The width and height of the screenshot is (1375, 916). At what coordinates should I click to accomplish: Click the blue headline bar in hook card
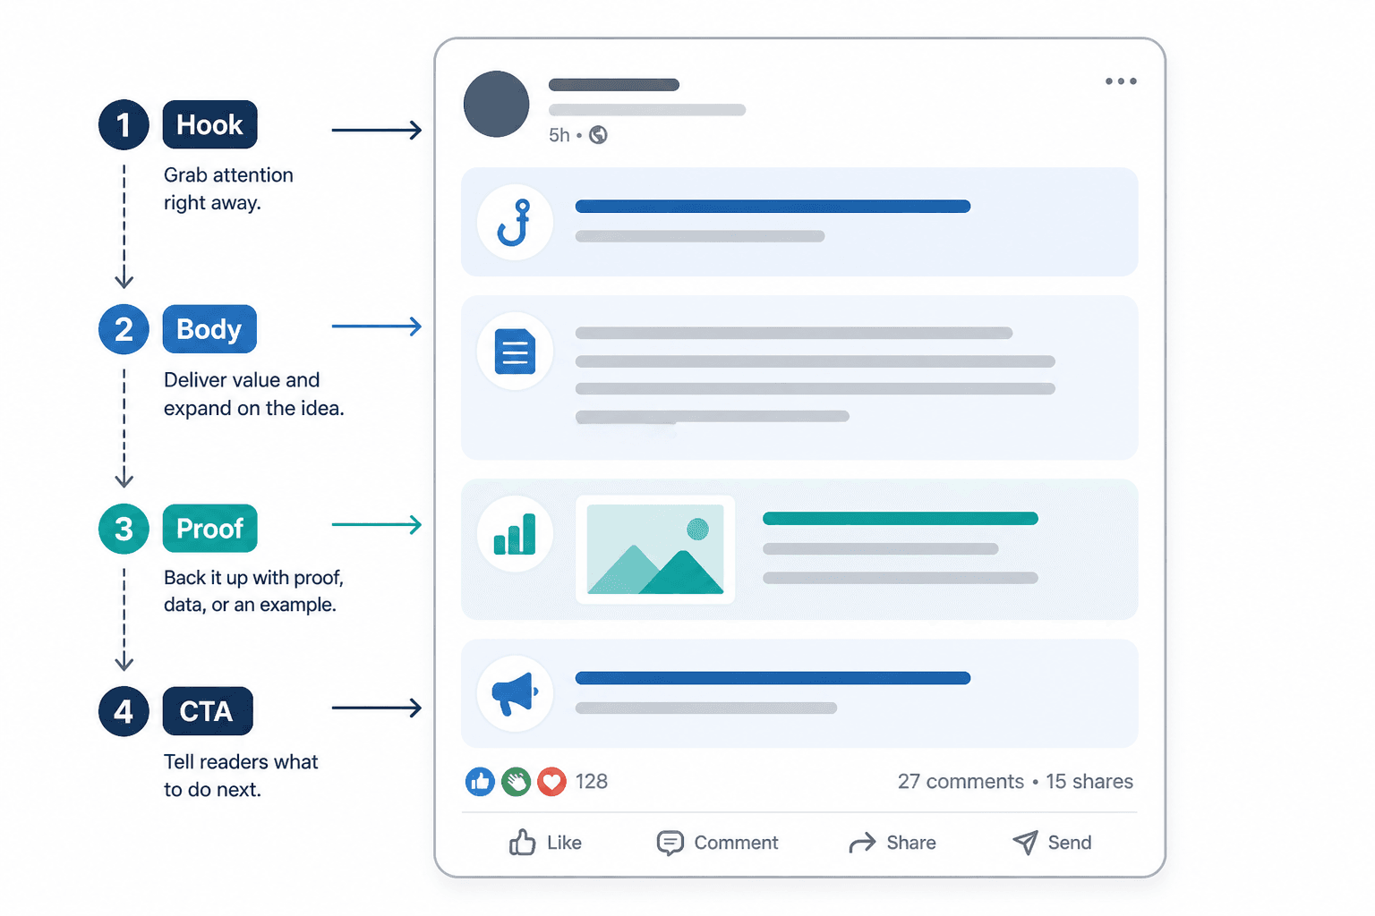click(773, 207)
